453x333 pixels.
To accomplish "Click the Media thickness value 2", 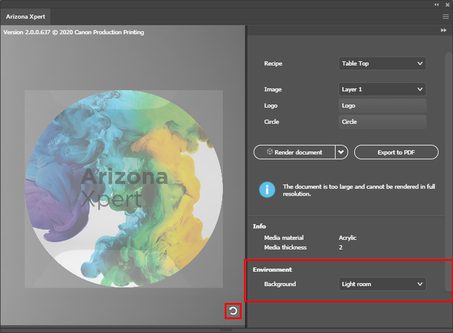I will (x=340, y=248).
